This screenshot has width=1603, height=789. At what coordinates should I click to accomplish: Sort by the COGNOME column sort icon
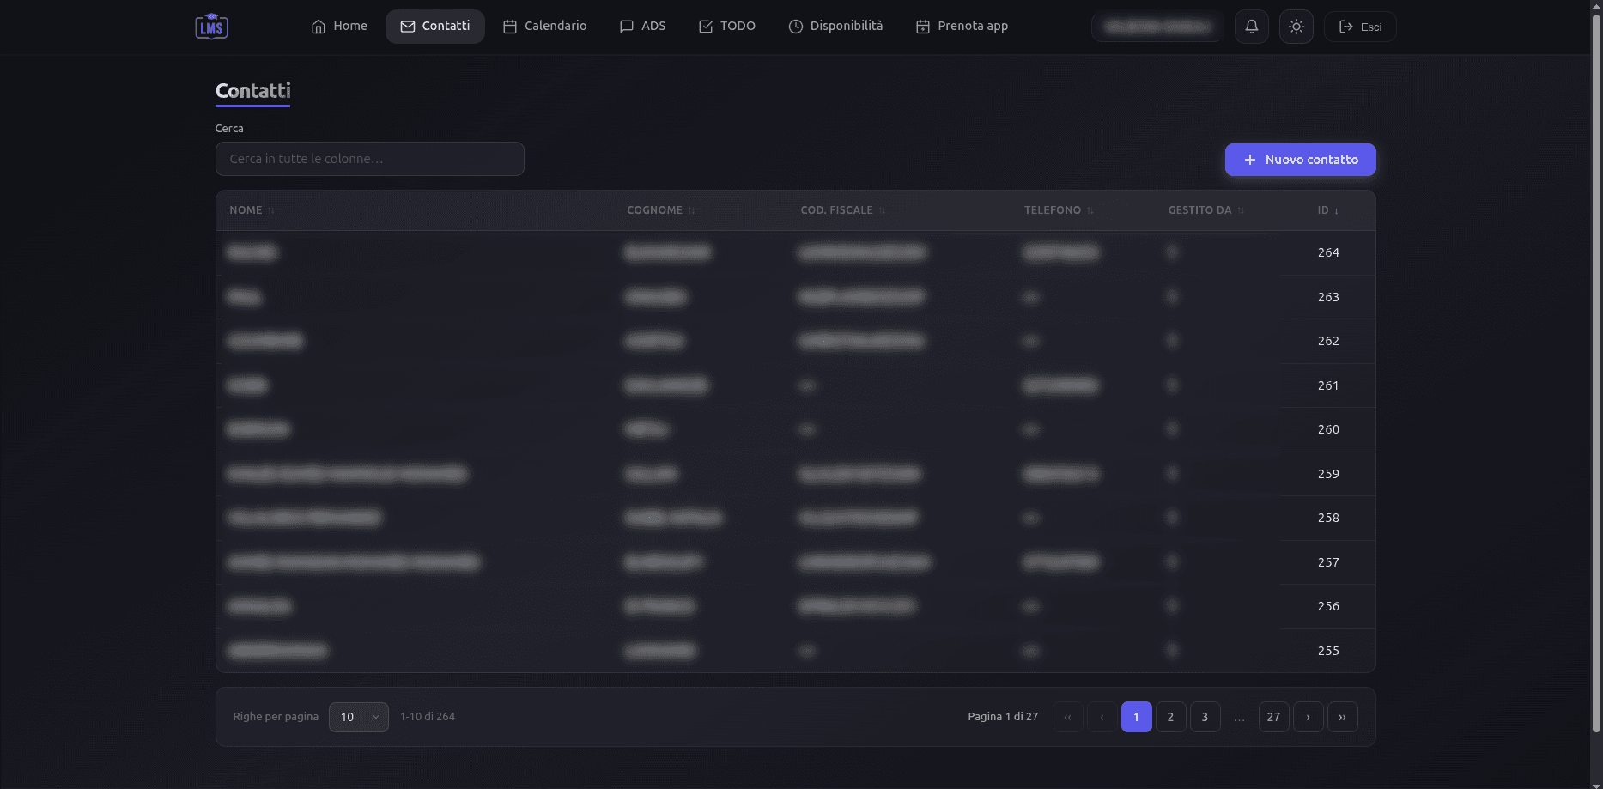(x=691, y=210)
